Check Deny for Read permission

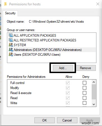point(84,98)
